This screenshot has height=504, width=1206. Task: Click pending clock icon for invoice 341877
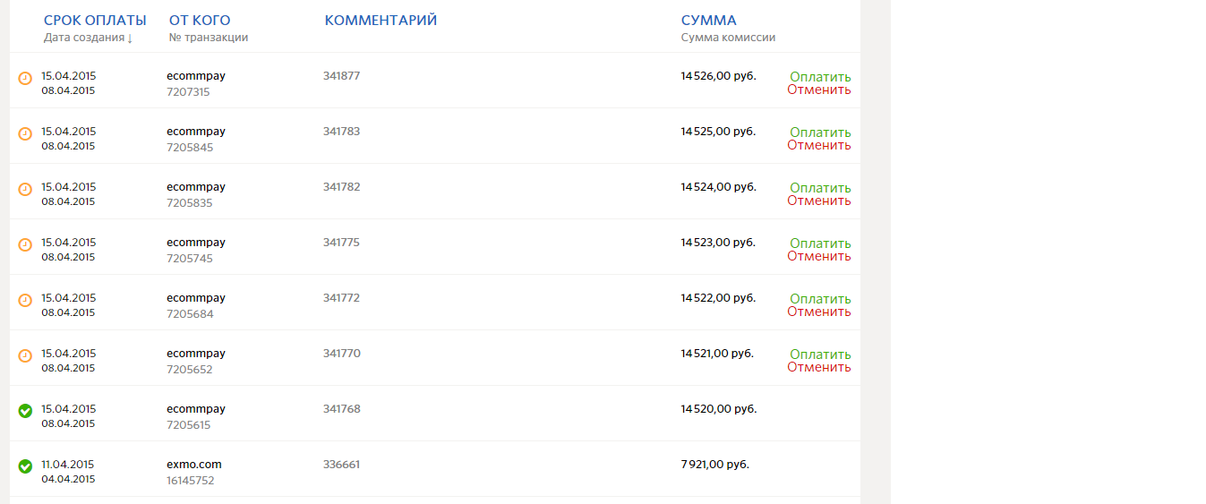[25, 79]
